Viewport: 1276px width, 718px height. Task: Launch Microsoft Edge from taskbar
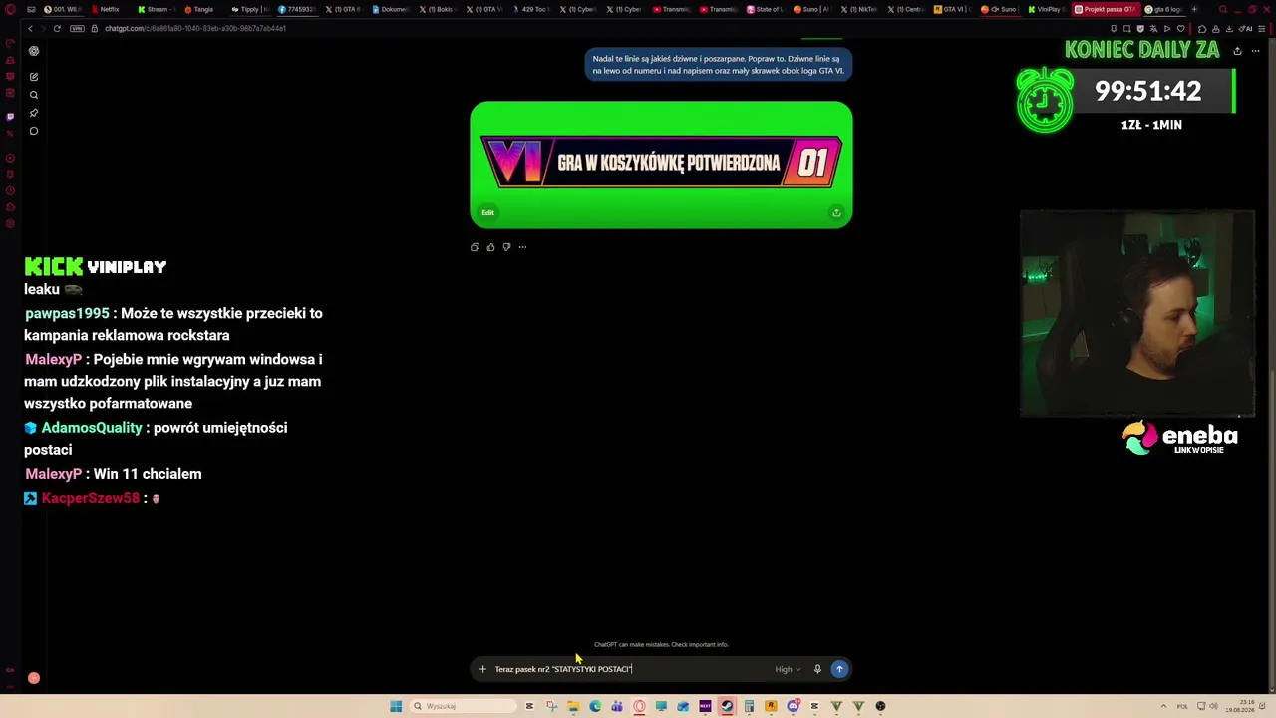tap(595, 706)
